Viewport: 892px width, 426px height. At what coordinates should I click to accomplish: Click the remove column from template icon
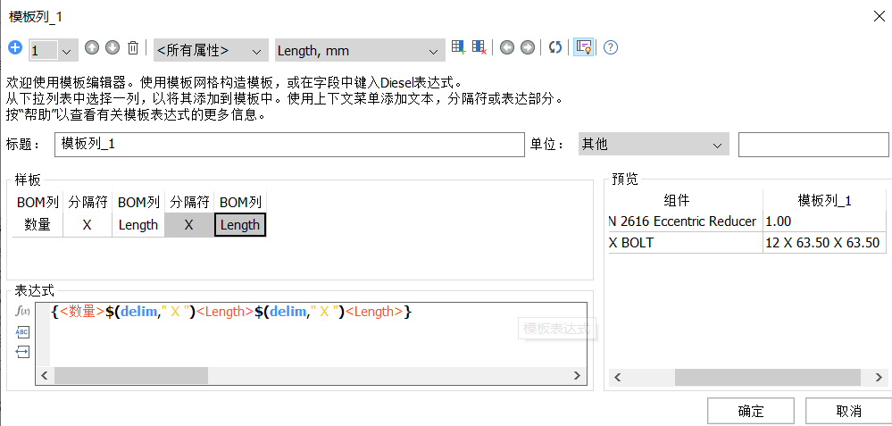click(479, 47)
